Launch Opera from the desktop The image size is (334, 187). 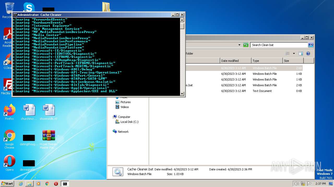(9, 163)
